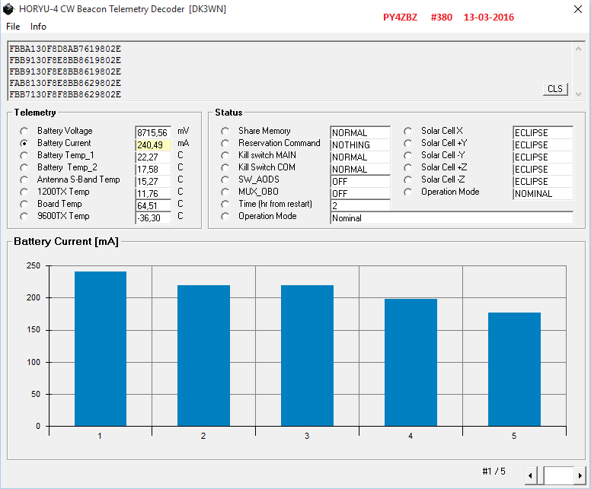Select the 9600TX Temp radio button
This screenshot has width=591, height=489.
(24, 216)
